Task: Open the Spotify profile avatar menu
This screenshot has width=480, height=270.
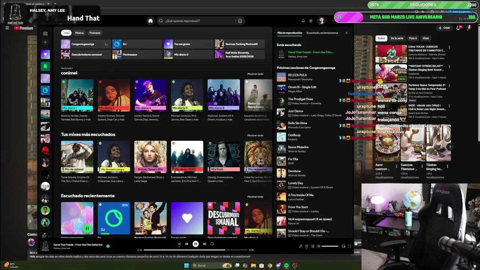Action: click(321, 21)
